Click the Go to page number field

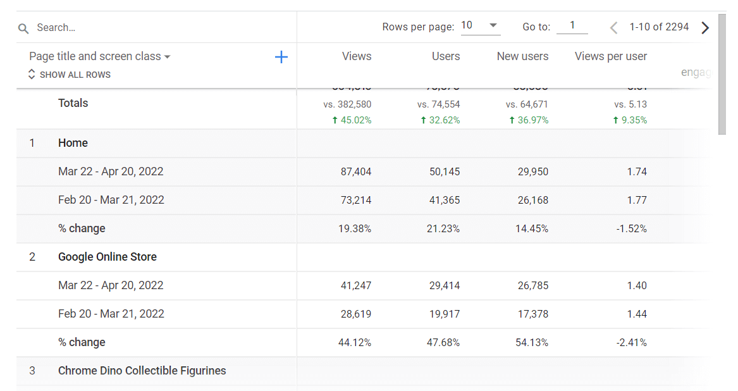pyautogui.click(x=572, y=27)
